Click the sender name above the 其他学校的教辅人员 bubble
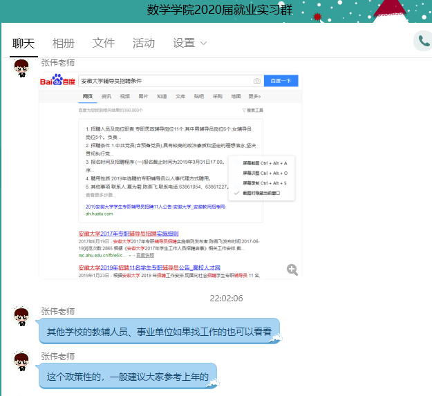The width and height of the screenshot is (432, 396). tap(58, 312)
